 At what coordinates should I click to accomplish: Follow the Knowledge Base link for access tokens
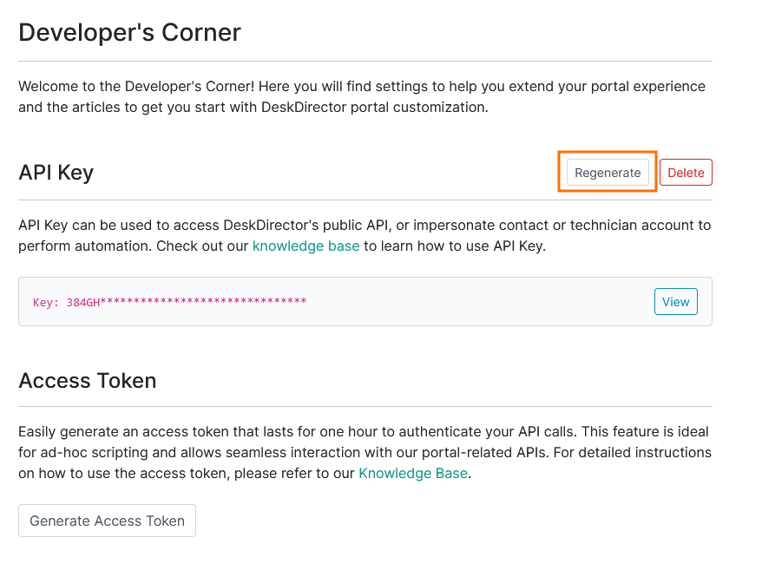tap(413, 473)
